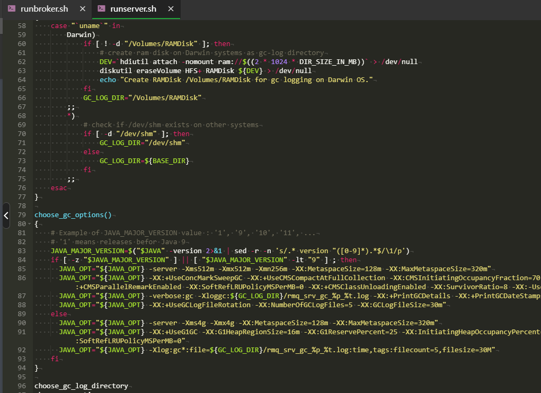Click '${BASE_DIR}' on line 73
541x393 pixels.
pyautogui.click(x=167, y=160)
